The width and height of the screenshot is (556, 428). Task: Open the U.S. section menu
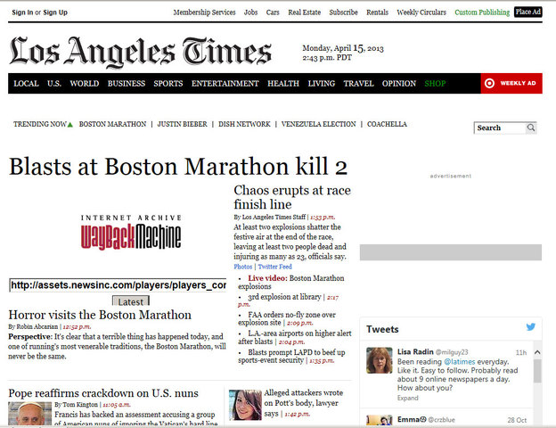click(54, 84)
